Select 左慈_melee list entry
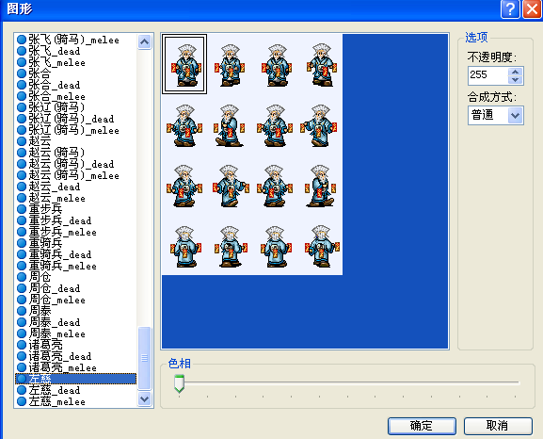This screenshot has width=543, height=439. [x=56, y=402]
